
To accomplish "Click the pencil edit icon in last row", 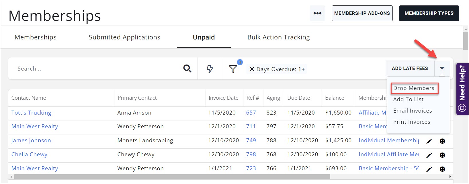I will (429, 169).
